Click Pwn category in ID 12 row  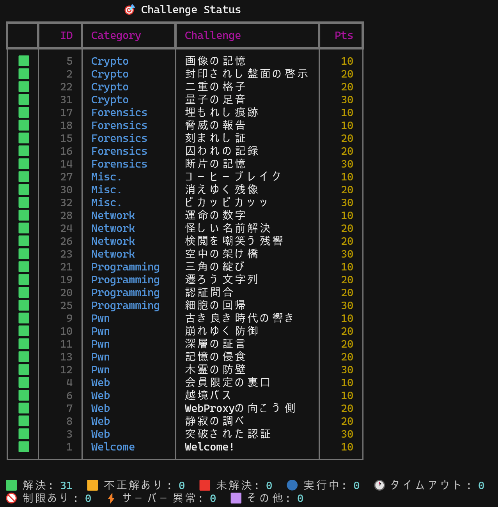[x=101, y=369]
